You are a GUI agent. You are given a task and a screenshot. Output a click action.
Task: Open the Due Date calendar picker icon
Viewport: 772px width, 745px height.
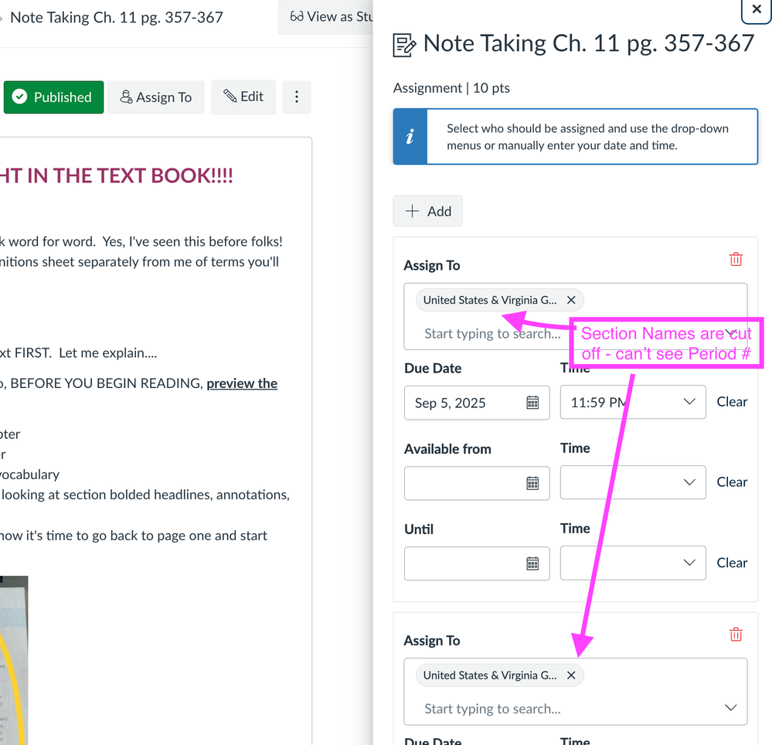coord(532,403)
